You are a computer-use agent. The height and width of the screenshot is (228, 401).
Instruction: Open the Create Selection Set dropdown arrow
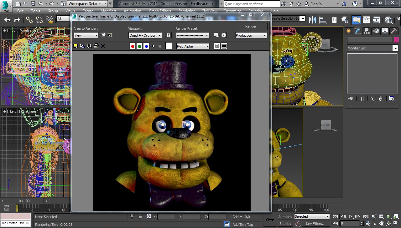tap(303, 18)
